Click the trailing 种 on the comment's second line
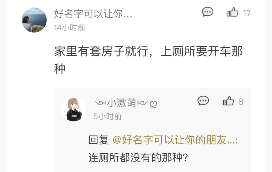 [x=60, y=69]
